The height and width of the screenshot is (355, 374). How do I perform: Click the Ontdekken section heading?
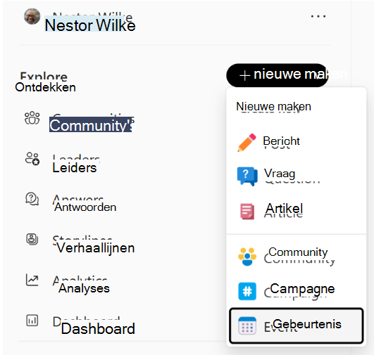click(45, 87)
